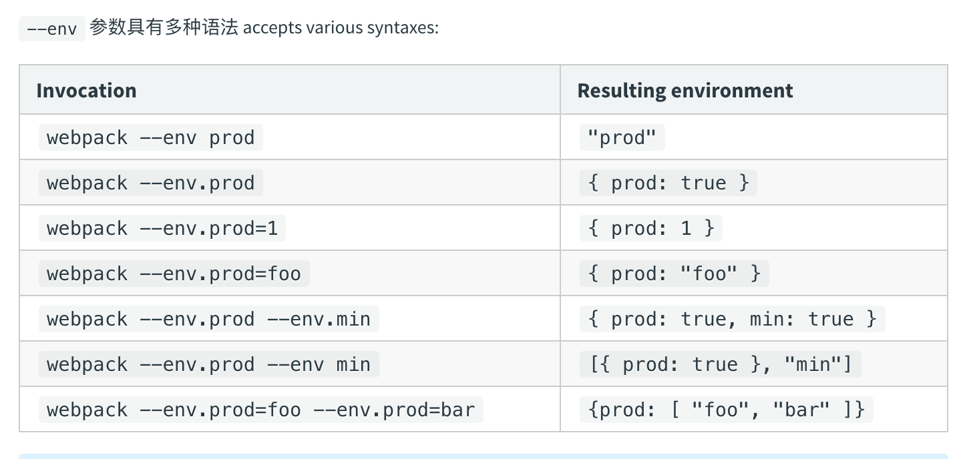Click the result '{ prod: true }'
This screenshot has height=459, width=959.
(668, 183)
